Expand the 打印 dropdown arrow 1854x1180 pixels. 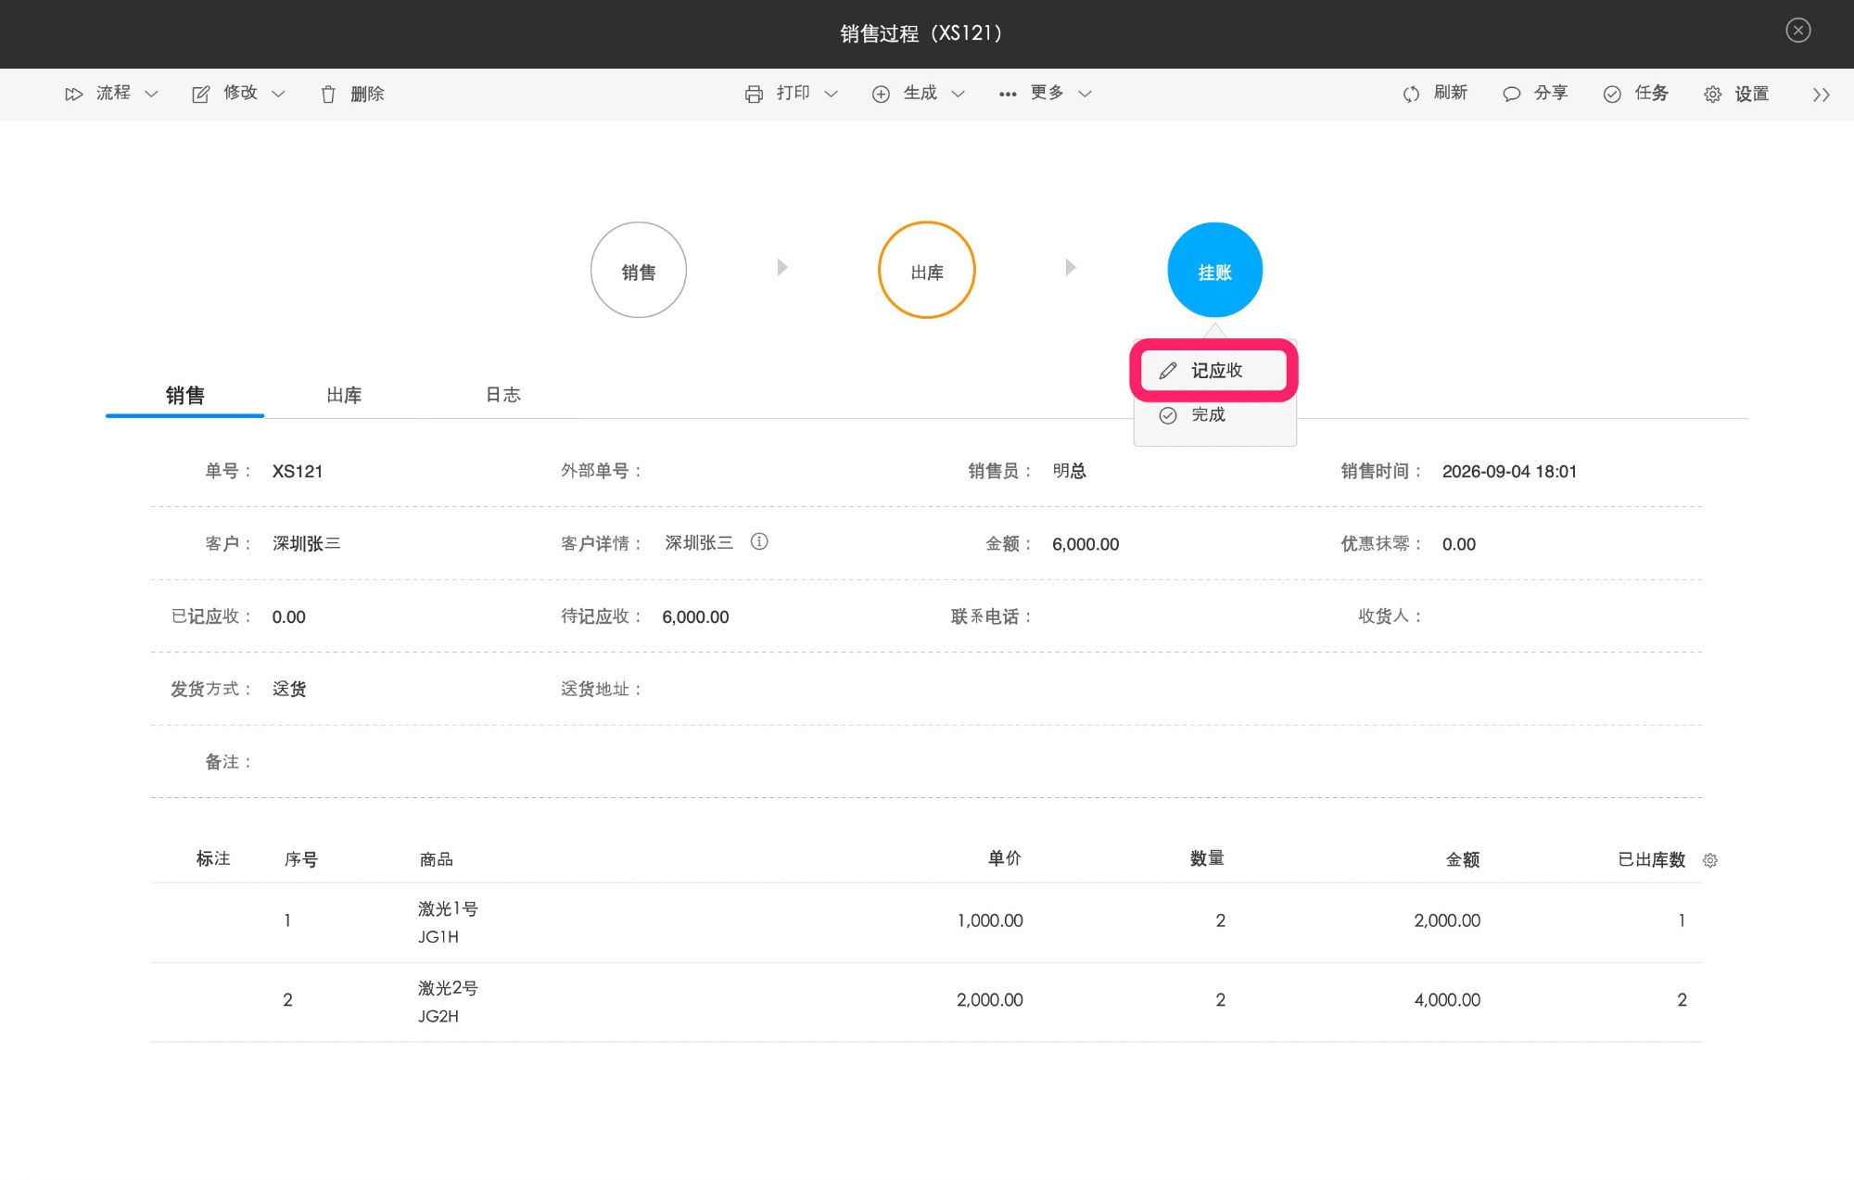tap(832, 94)
